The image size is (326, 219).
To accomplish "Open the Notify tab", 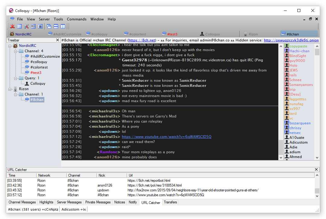I will (133, 202).
